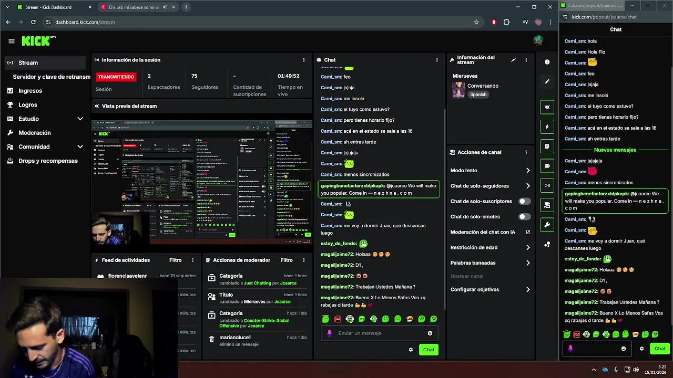
Task: Select Stream in the sidebar
Action: tap(45, 62)
